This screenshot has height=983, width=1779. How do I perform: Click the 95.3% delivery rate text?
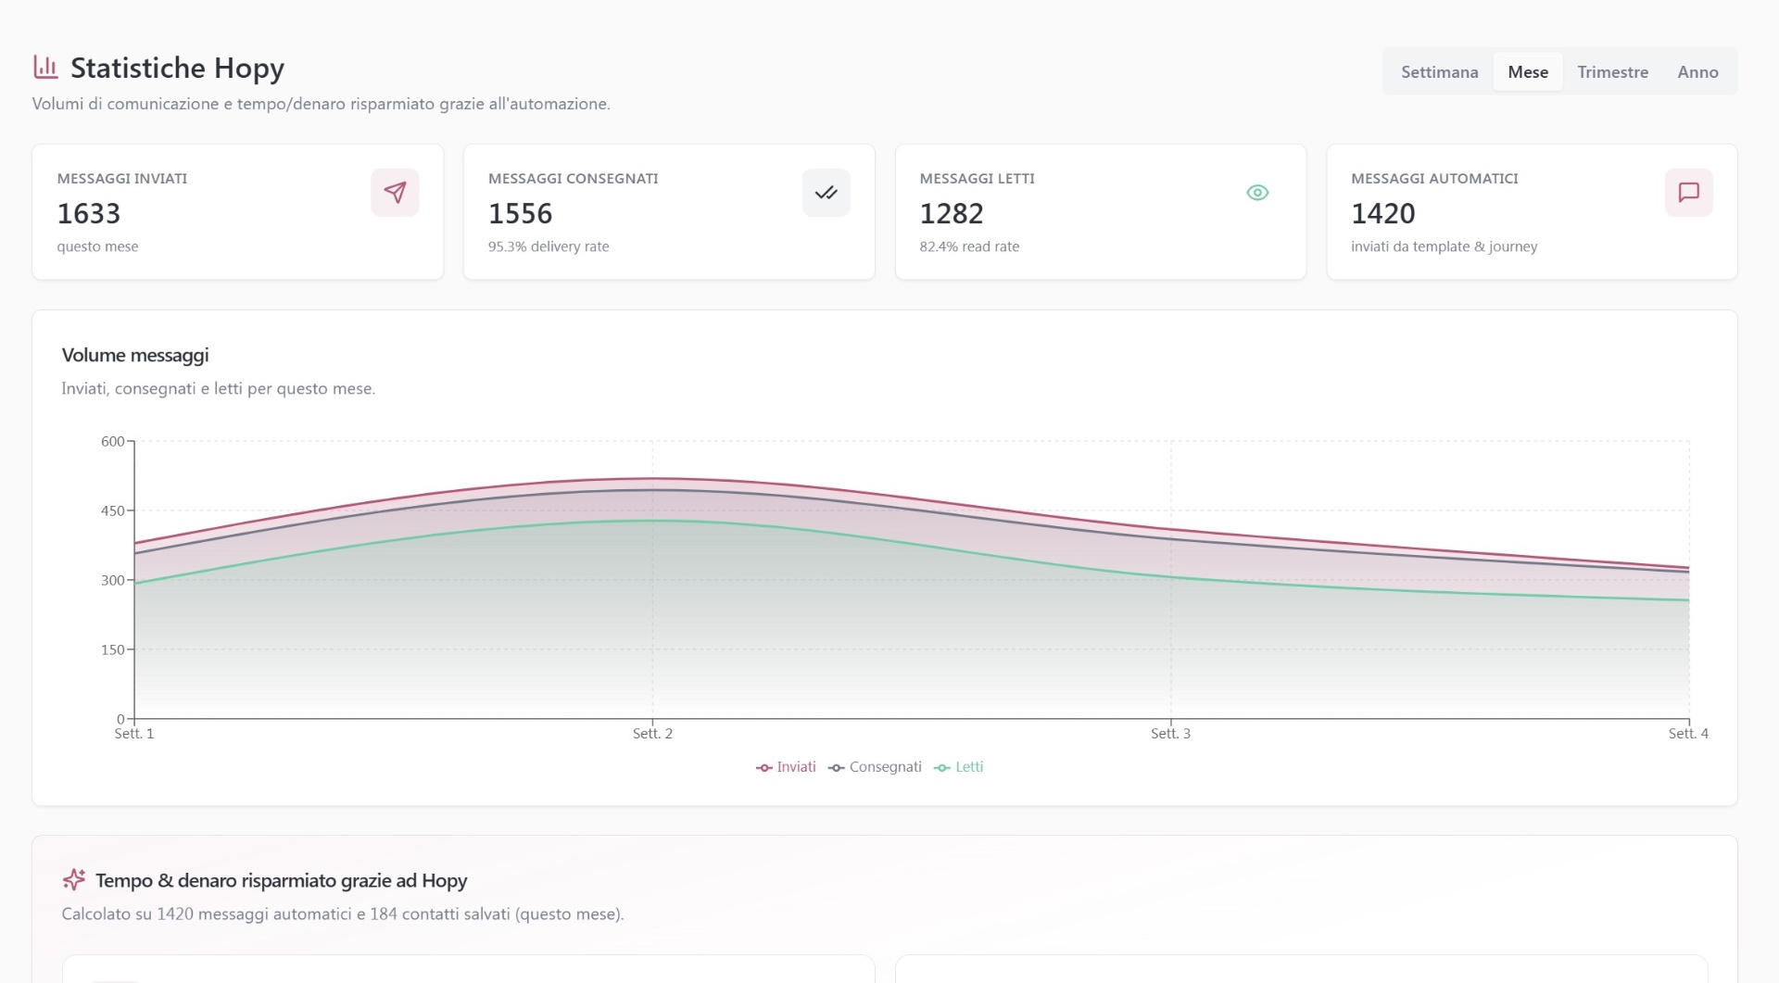click(x=549, y=246)
